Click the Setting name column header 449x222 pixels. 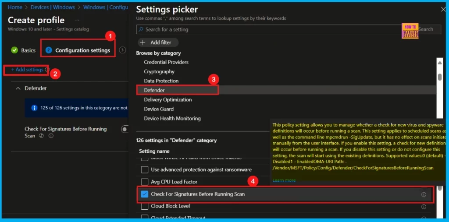tap(154, 151)
